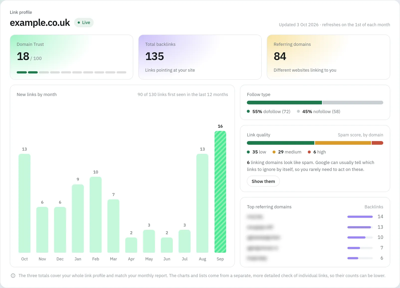Click the '6 high' legend entry
Screen dimensions: 400x288
point(317,152)
